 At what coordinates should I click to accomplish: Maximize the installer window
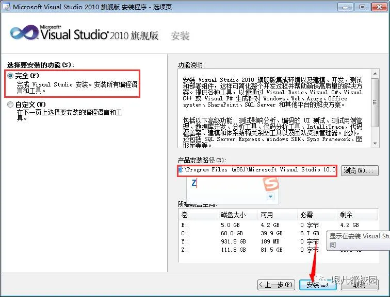(362, 7)
